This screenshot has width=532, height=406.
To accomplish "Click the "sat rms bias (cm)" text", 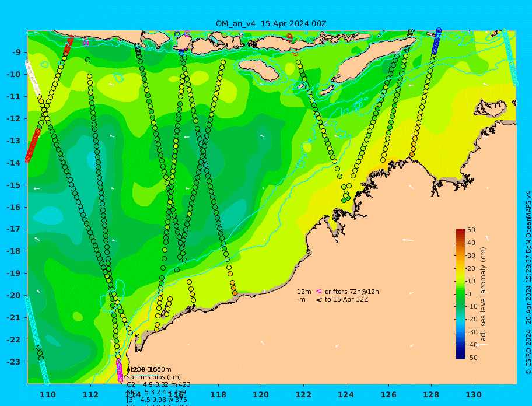I will [x=153, y=377].
